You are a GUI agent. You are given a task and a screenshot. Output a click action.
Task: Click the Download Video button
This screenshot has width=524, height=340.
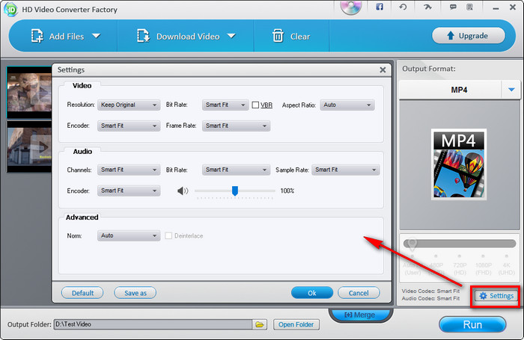[178, 36]
